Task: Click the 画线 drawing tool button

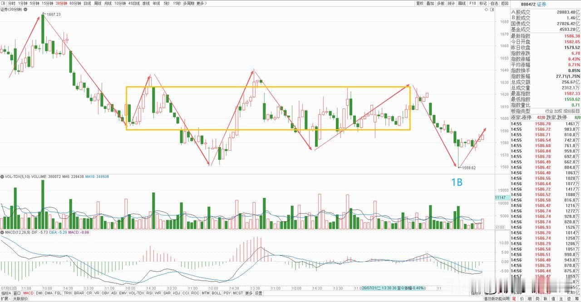Action: 462,3
